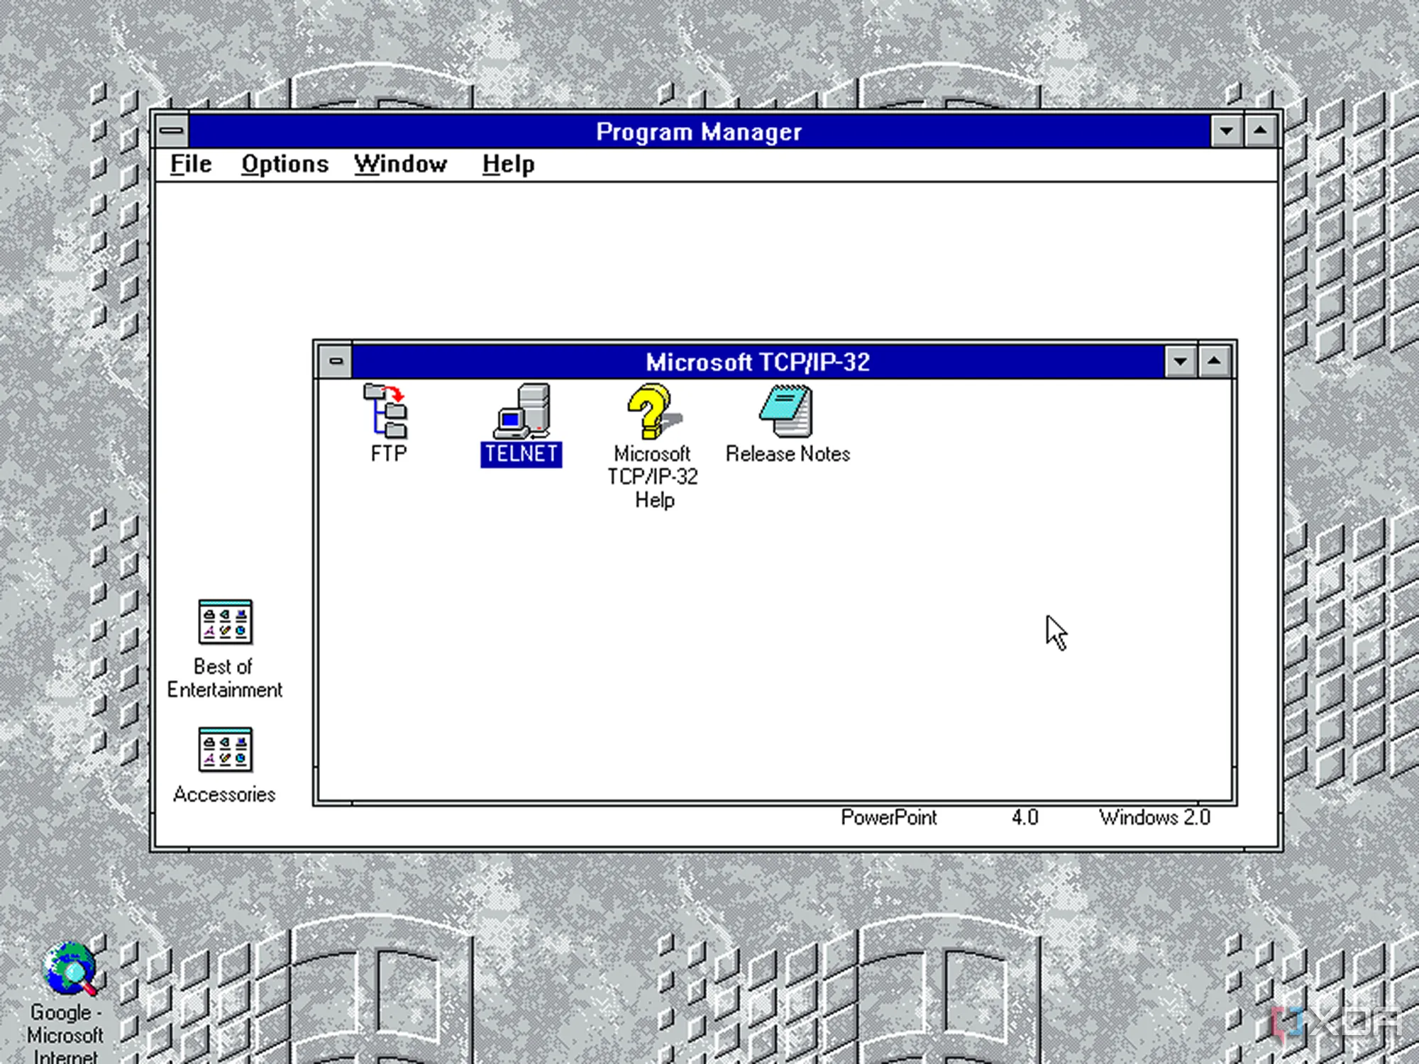1419x1064 pixels.
Task: Open the Options menu
Action: 285,165
